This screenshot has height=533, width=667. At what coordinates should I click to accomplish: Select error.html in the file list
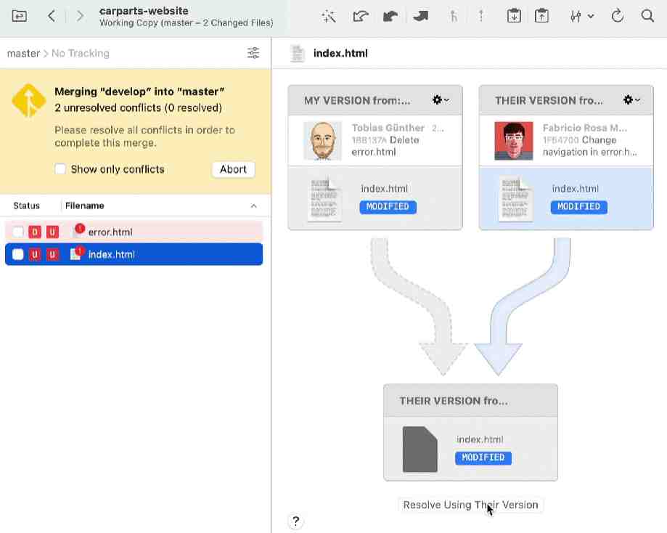pos(134,232)
